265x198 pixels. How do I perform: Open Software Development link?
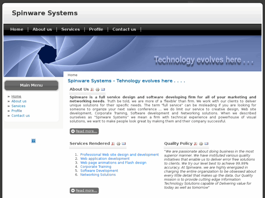pos(99,171)
